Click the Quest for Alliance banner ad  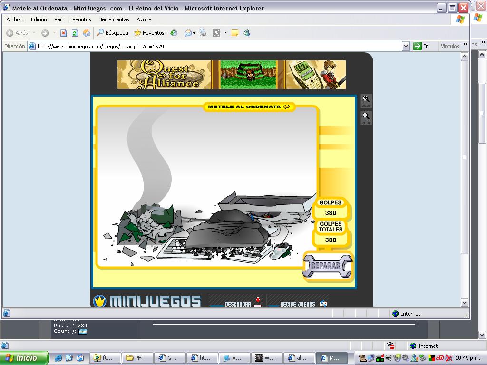point(232,75)
